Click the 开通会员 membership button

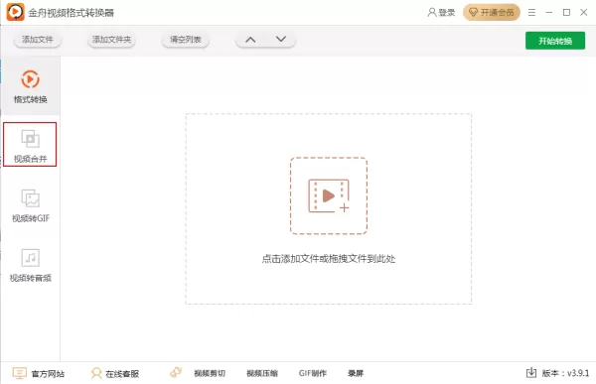(x=491, y=13)
